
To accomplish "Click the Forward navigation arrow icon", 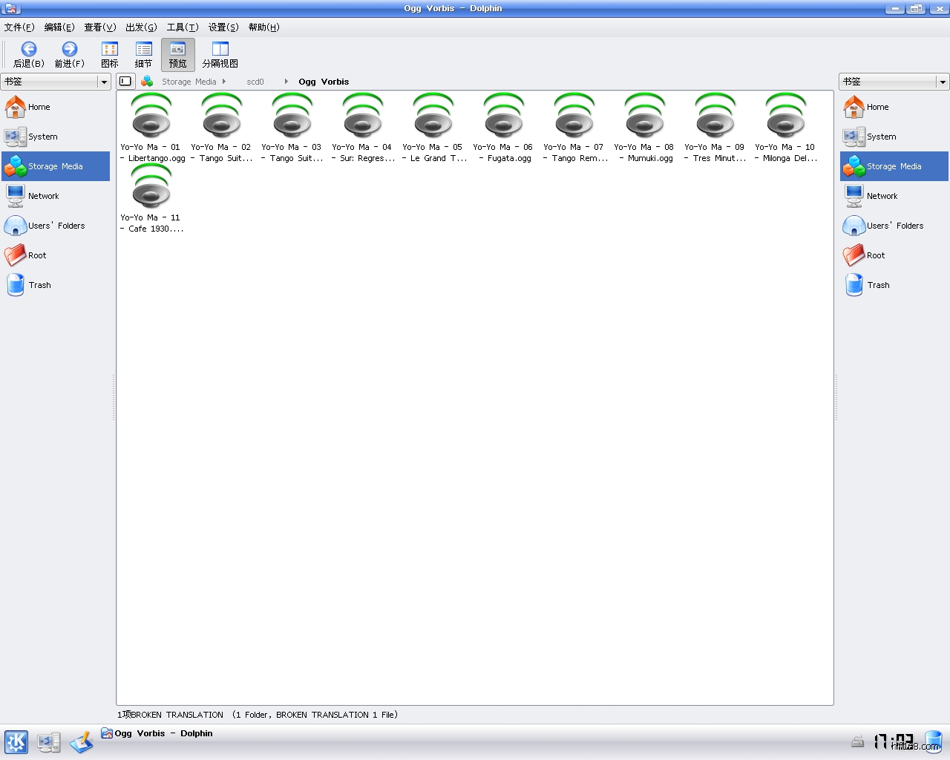I will pos(69,50).
